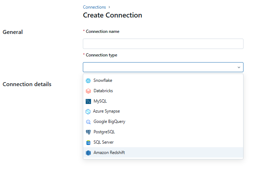Viewport: 271px width, 169px height.
Task: Select Azure Synapse label
Action: click(106, 111)
